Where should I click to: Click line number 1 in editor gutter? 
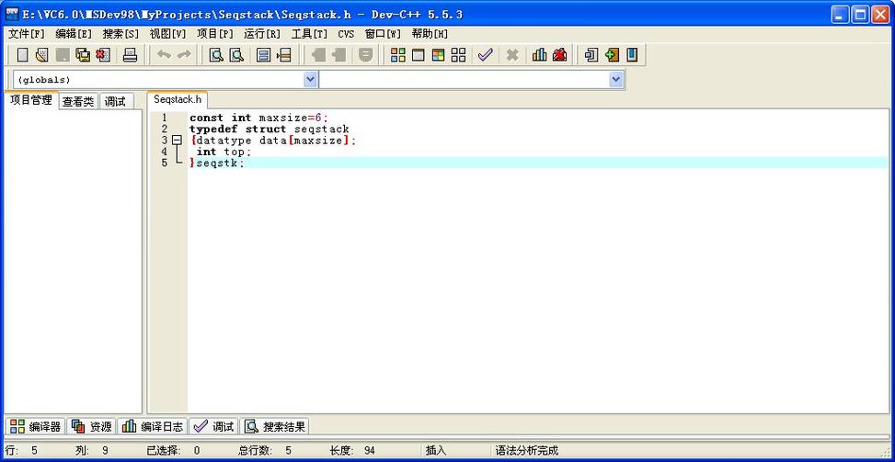click(165, 118)
